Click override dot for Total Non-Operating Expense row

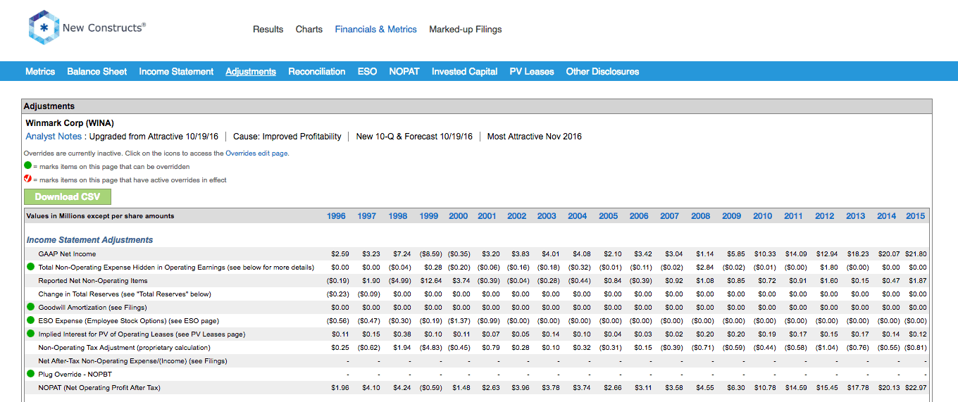coord(30,268)
